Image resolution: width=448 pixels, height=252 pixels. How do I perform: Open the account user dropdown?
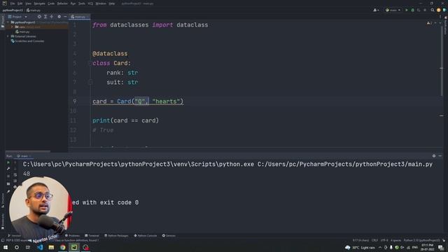click(376, 10)
